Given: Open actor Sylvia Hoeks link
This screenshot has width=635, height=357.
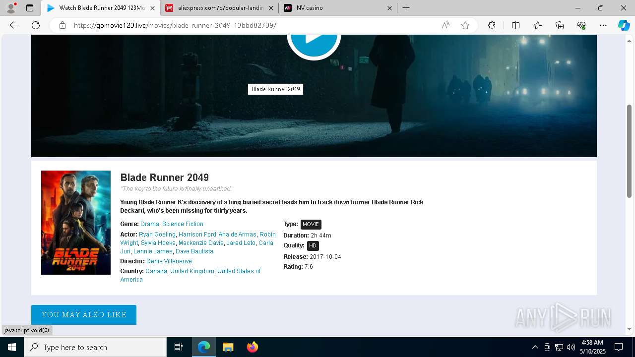Looking at the screenshot, I should click(x=158, y=243).
